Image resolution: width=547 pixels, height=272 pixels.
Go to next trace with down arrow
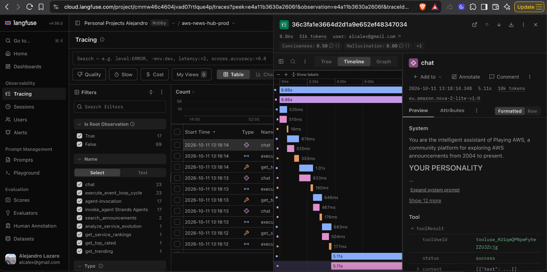(x=499, y=25)
